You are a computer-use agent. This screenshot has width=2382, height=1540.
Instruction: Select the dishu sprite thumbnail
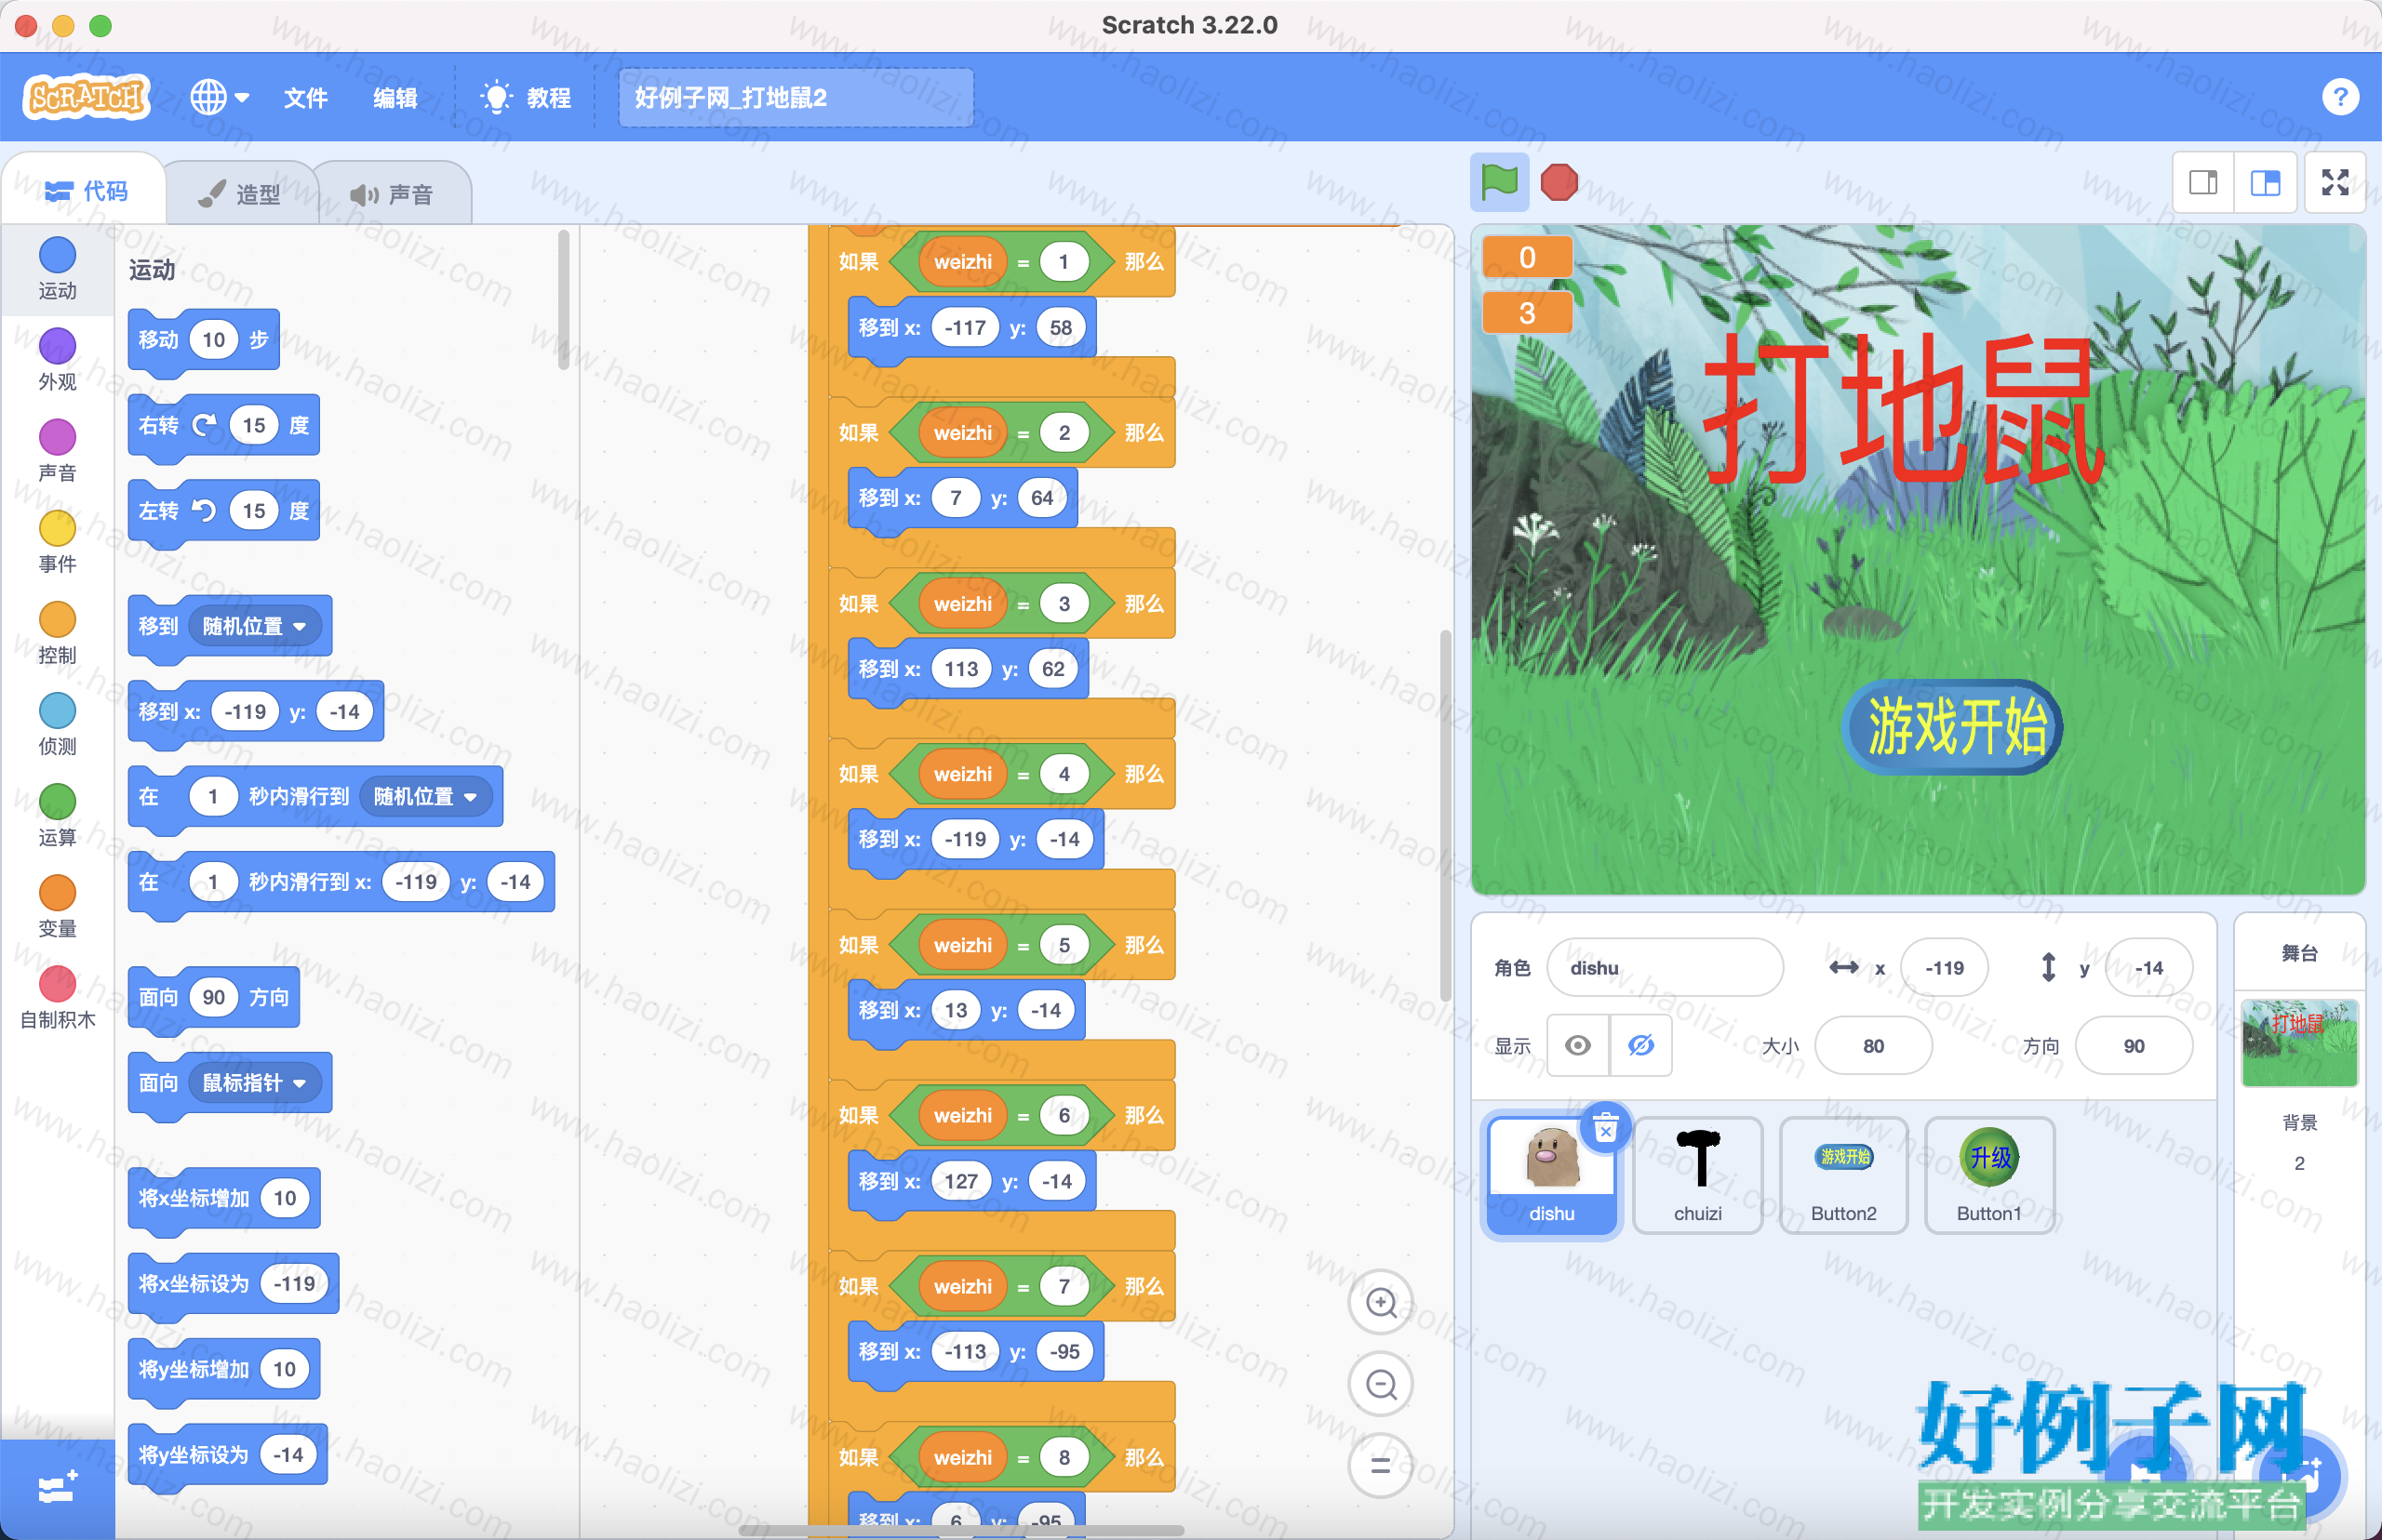1552,1175
